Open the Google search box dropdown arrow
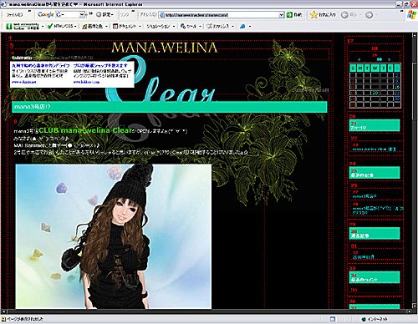The image size is (418, 324). tap(82, 14)
